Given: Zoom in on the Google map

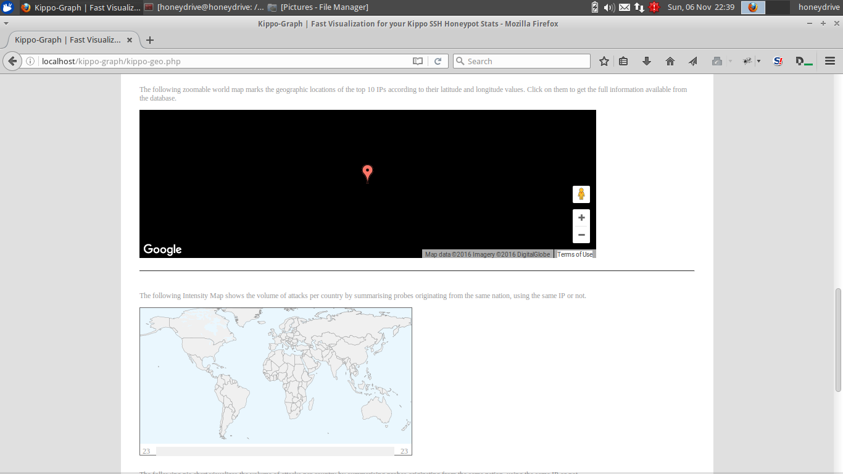Looking at the screenshot, I should point(581,218).
